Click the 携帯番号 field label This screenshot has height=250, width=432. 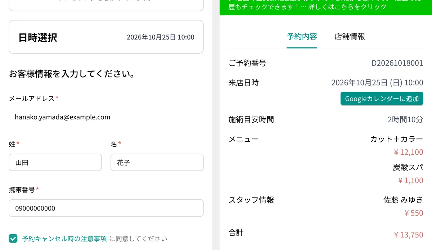click(x=22, y=190)
